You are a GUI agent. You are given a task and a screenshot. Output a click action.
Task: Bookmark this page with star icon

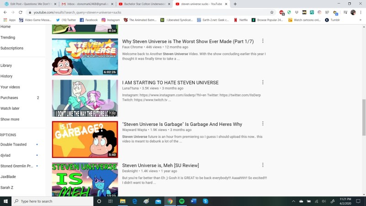pyautogui.click(x=272, y=12)
